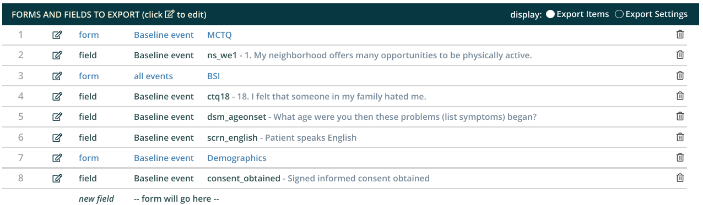Click Baseline event link for Demographics

tap(164, 158)
